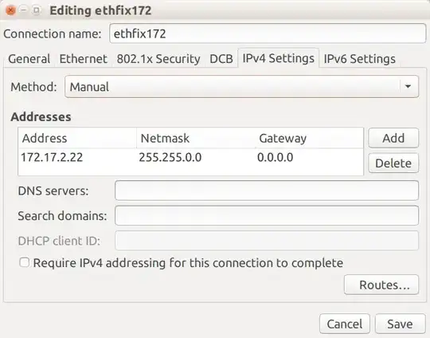The width and height of the screenshot is (430, 338).
Task: Click into the Search domains field
Action: [x=267, y=215]
